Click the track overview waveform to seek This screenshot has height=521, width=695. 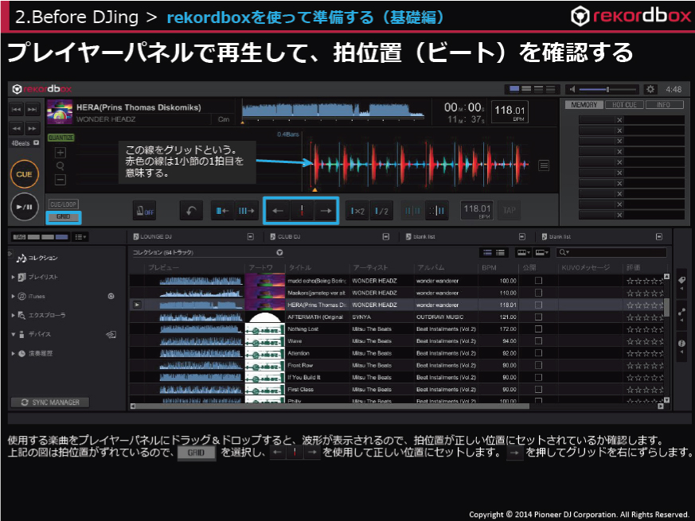[x=333, y=111]
